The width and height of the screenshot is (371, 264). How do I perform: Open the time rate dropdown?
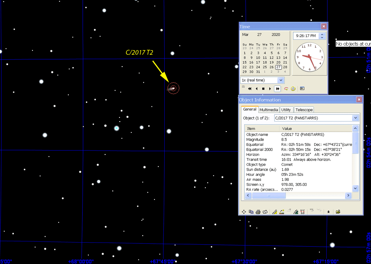tap(281, 80)
